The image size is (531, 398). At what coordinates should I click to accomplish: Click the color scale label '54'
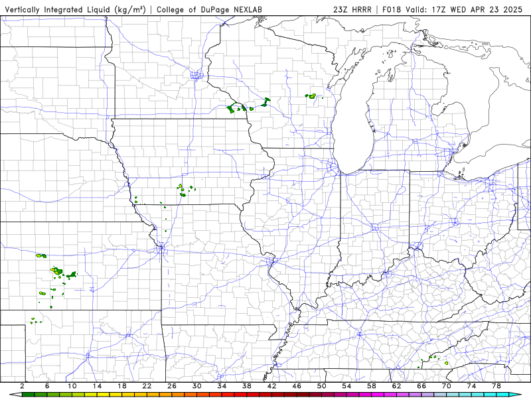(x=346, y=386)
